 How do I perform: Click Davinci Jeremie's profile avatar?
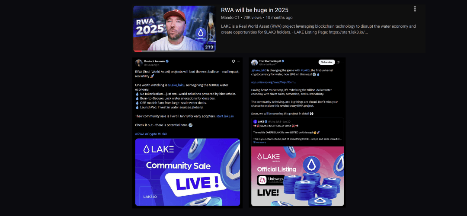[139, 63]
